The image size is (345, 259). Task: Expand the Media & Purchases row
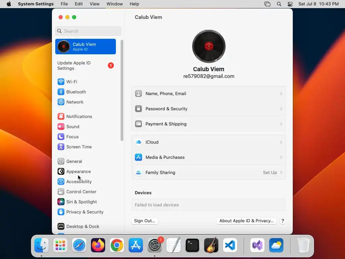[x=209, y=157]
